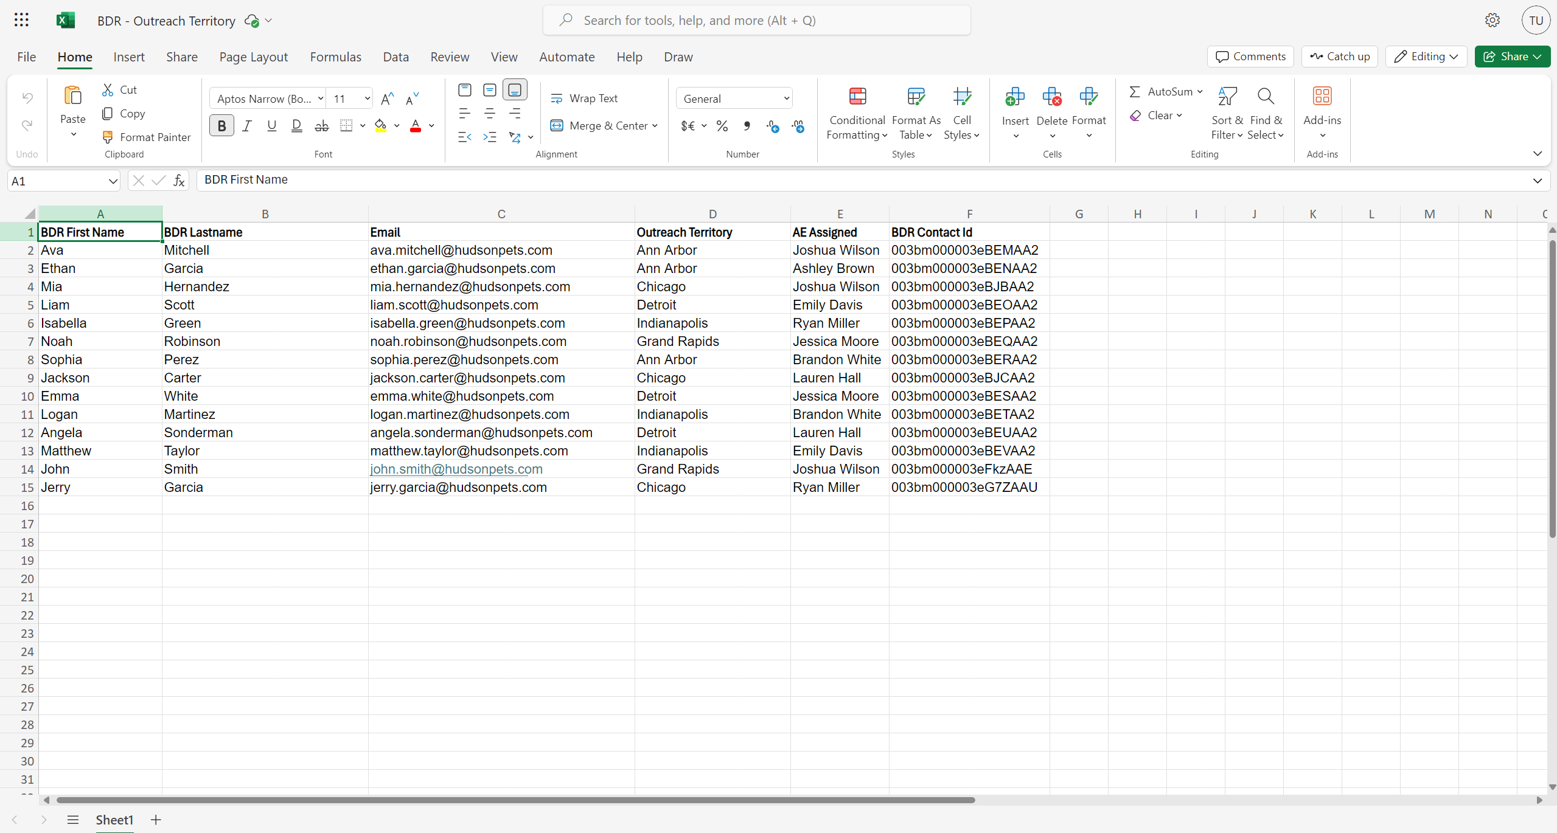Align text right
1557x833 pixels.
(515, 114)
